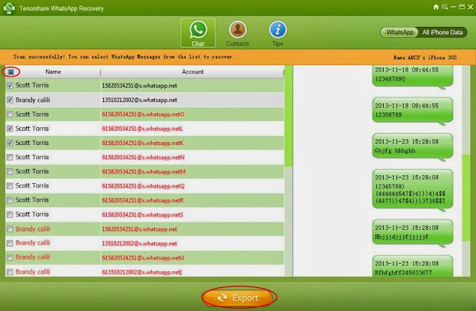Image resolution: width=476 pixels, height=311 pixels.
Task: Select account 615820534251@s.whatsapp.netQ
Action: [143, 186]
